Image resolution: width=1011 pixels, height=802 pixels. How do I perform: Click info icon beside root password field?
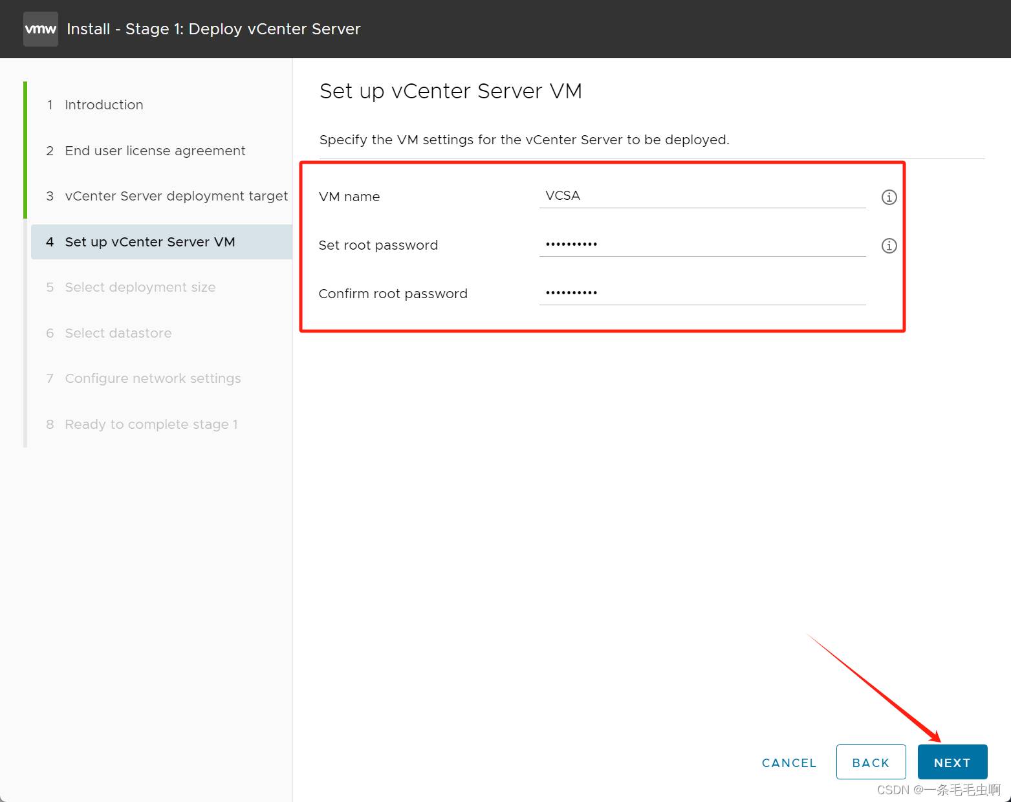889,246
